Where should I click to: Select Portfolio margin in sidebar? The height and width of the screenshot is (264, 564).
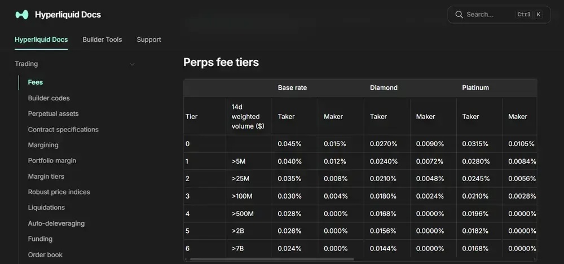[52, 161]
